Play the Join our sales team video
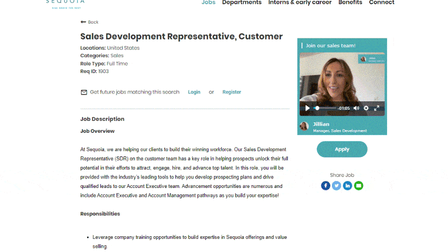The image size is (448, 252). pos(307,108)
